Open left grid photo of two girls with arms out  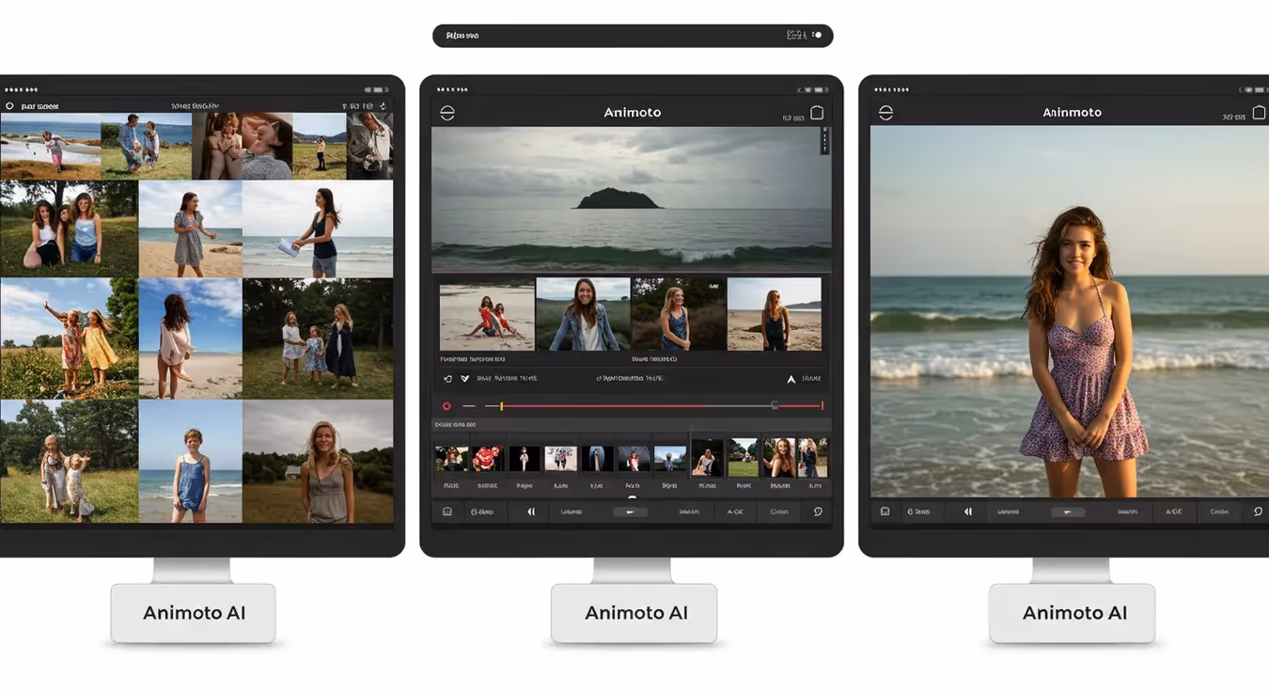pos(70,338)
